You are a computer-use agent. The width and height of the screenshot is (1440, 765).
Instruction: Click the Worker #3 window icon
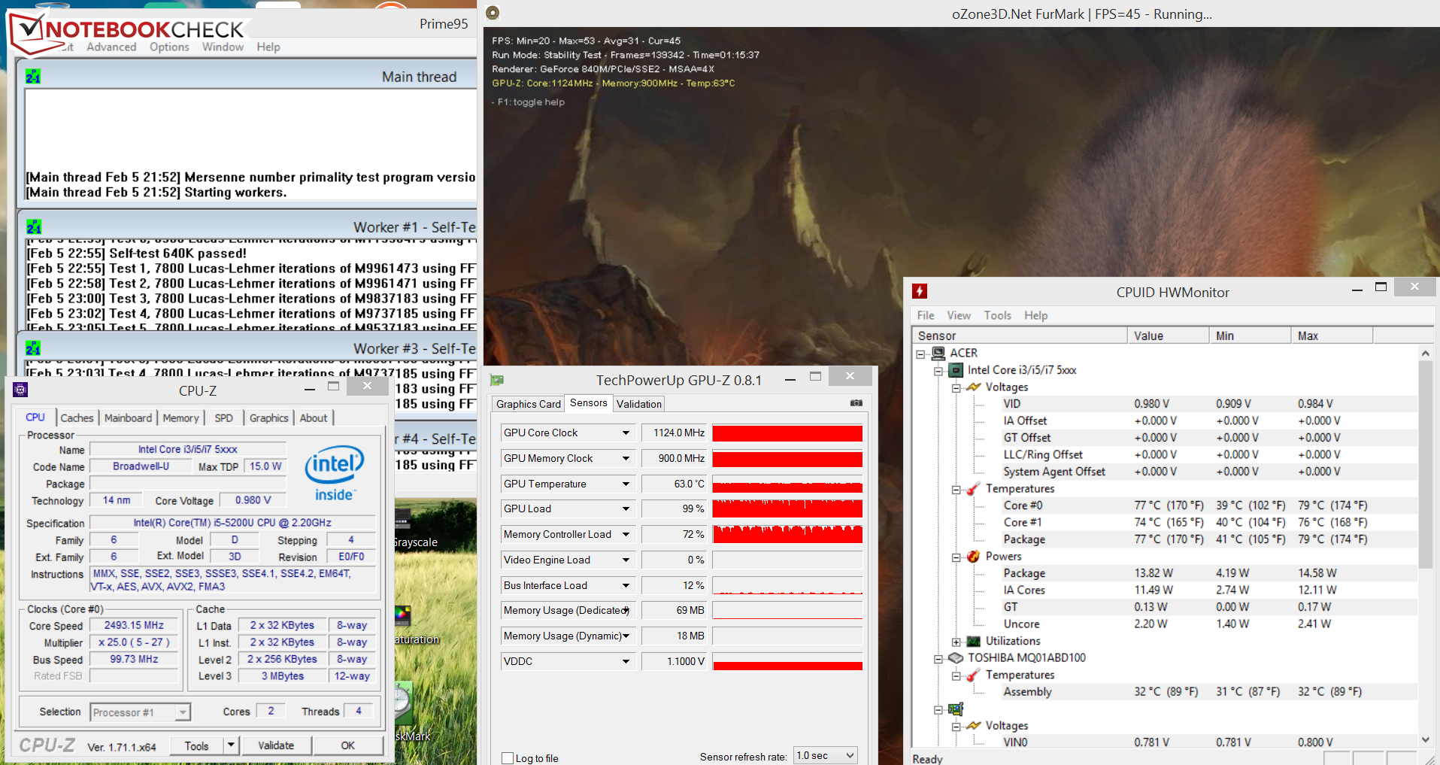pos(33,348)
